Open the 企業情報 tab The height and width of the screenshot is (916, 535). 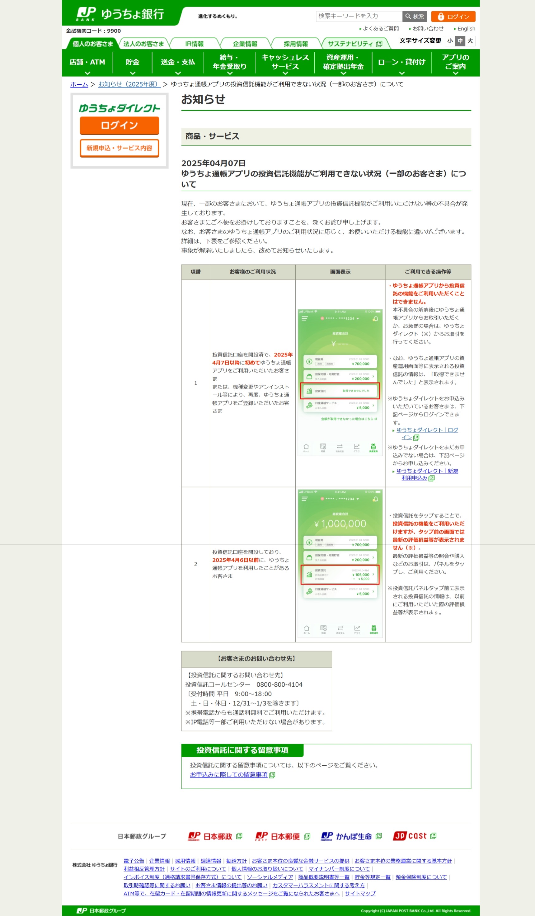[245, 44]
